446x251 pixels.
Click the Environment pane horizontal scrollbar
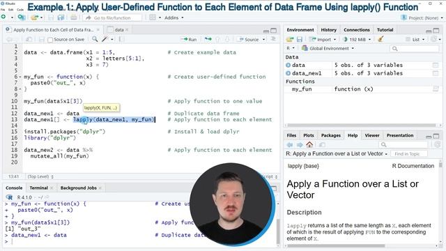(x=361, y=125)
